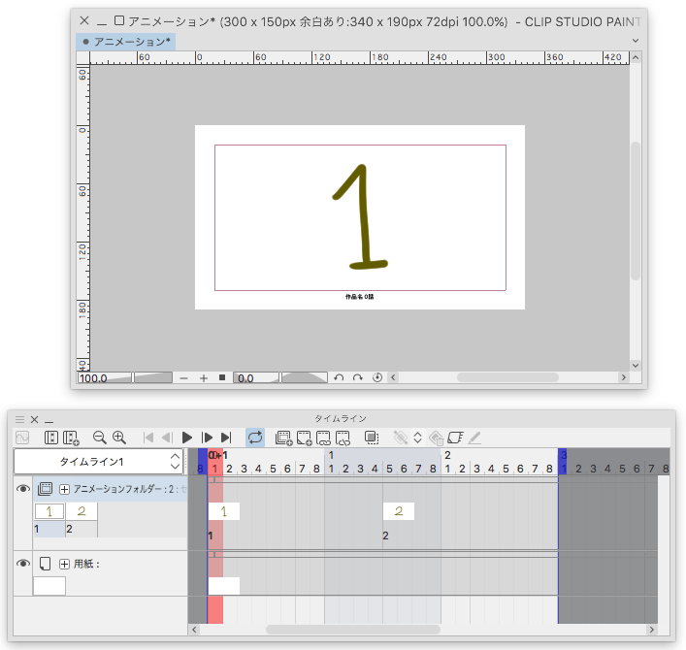The image size is (686, 650).
Task: Click the canvas zoom-in plus button
Action: point(204,377)
